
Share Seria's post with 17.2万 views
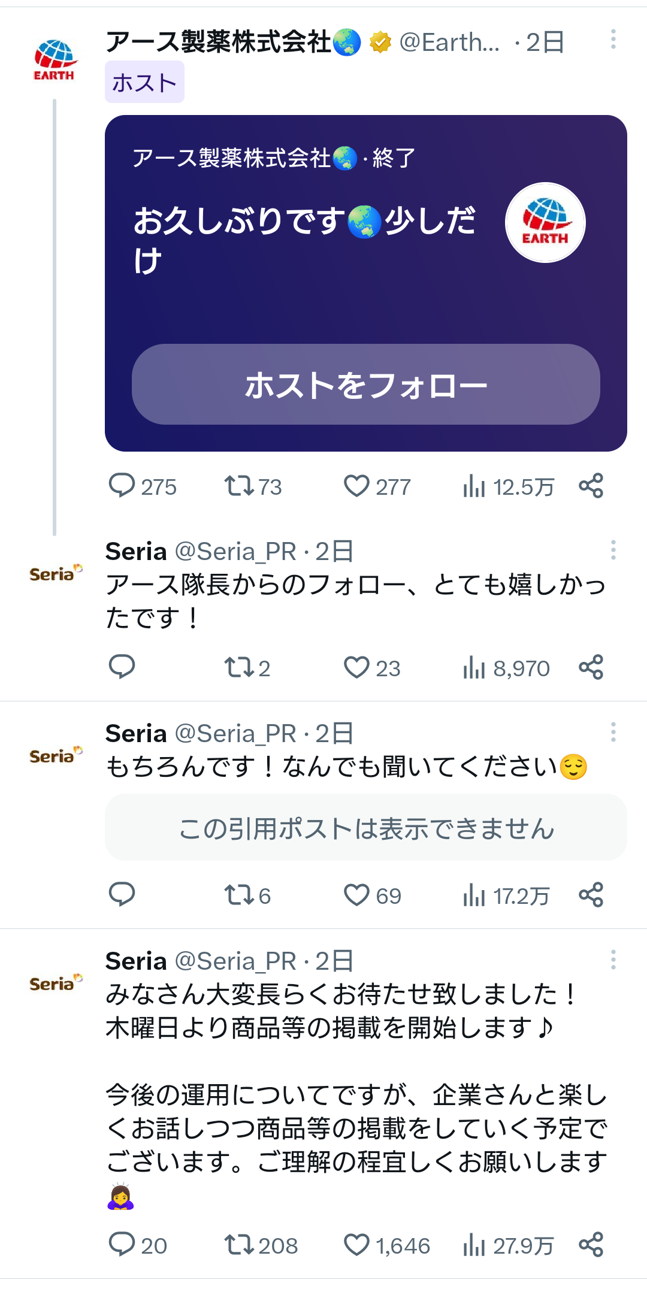(591, 895)
